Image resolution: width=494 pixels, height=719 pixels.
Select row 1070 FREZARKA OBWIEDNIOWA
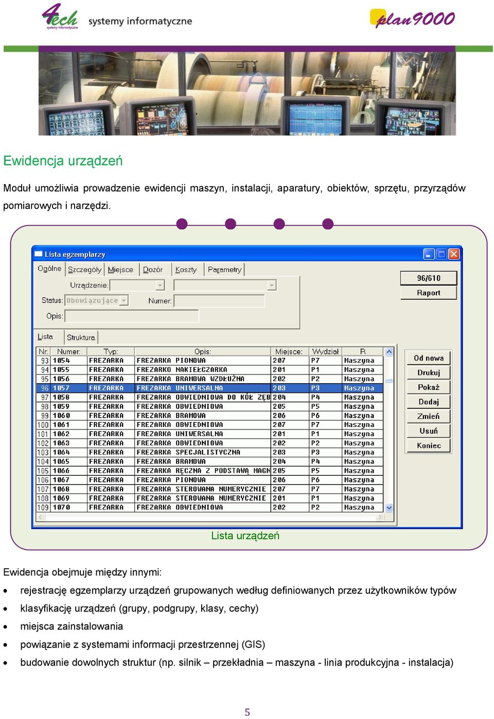pyautogui.click(x=210, y=508)
